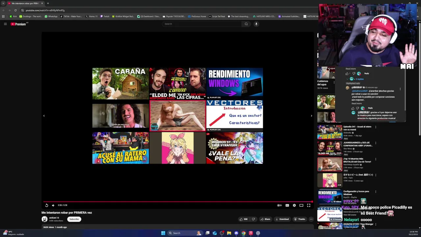Open sidebar playlist Configuración y trucos para Windows
This screenshot has height=237, width=421.
tap(356, 193)
